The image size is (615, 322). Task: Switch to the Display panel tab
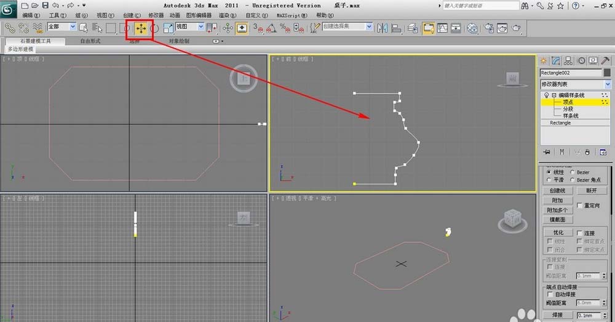coord(593,60)
